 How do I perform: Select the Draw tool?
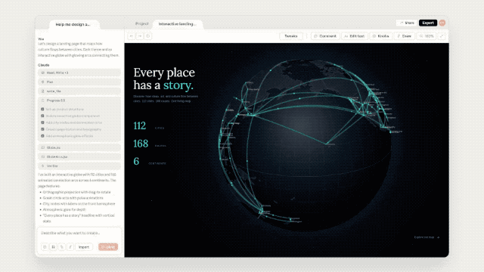[x=405, y=36]
